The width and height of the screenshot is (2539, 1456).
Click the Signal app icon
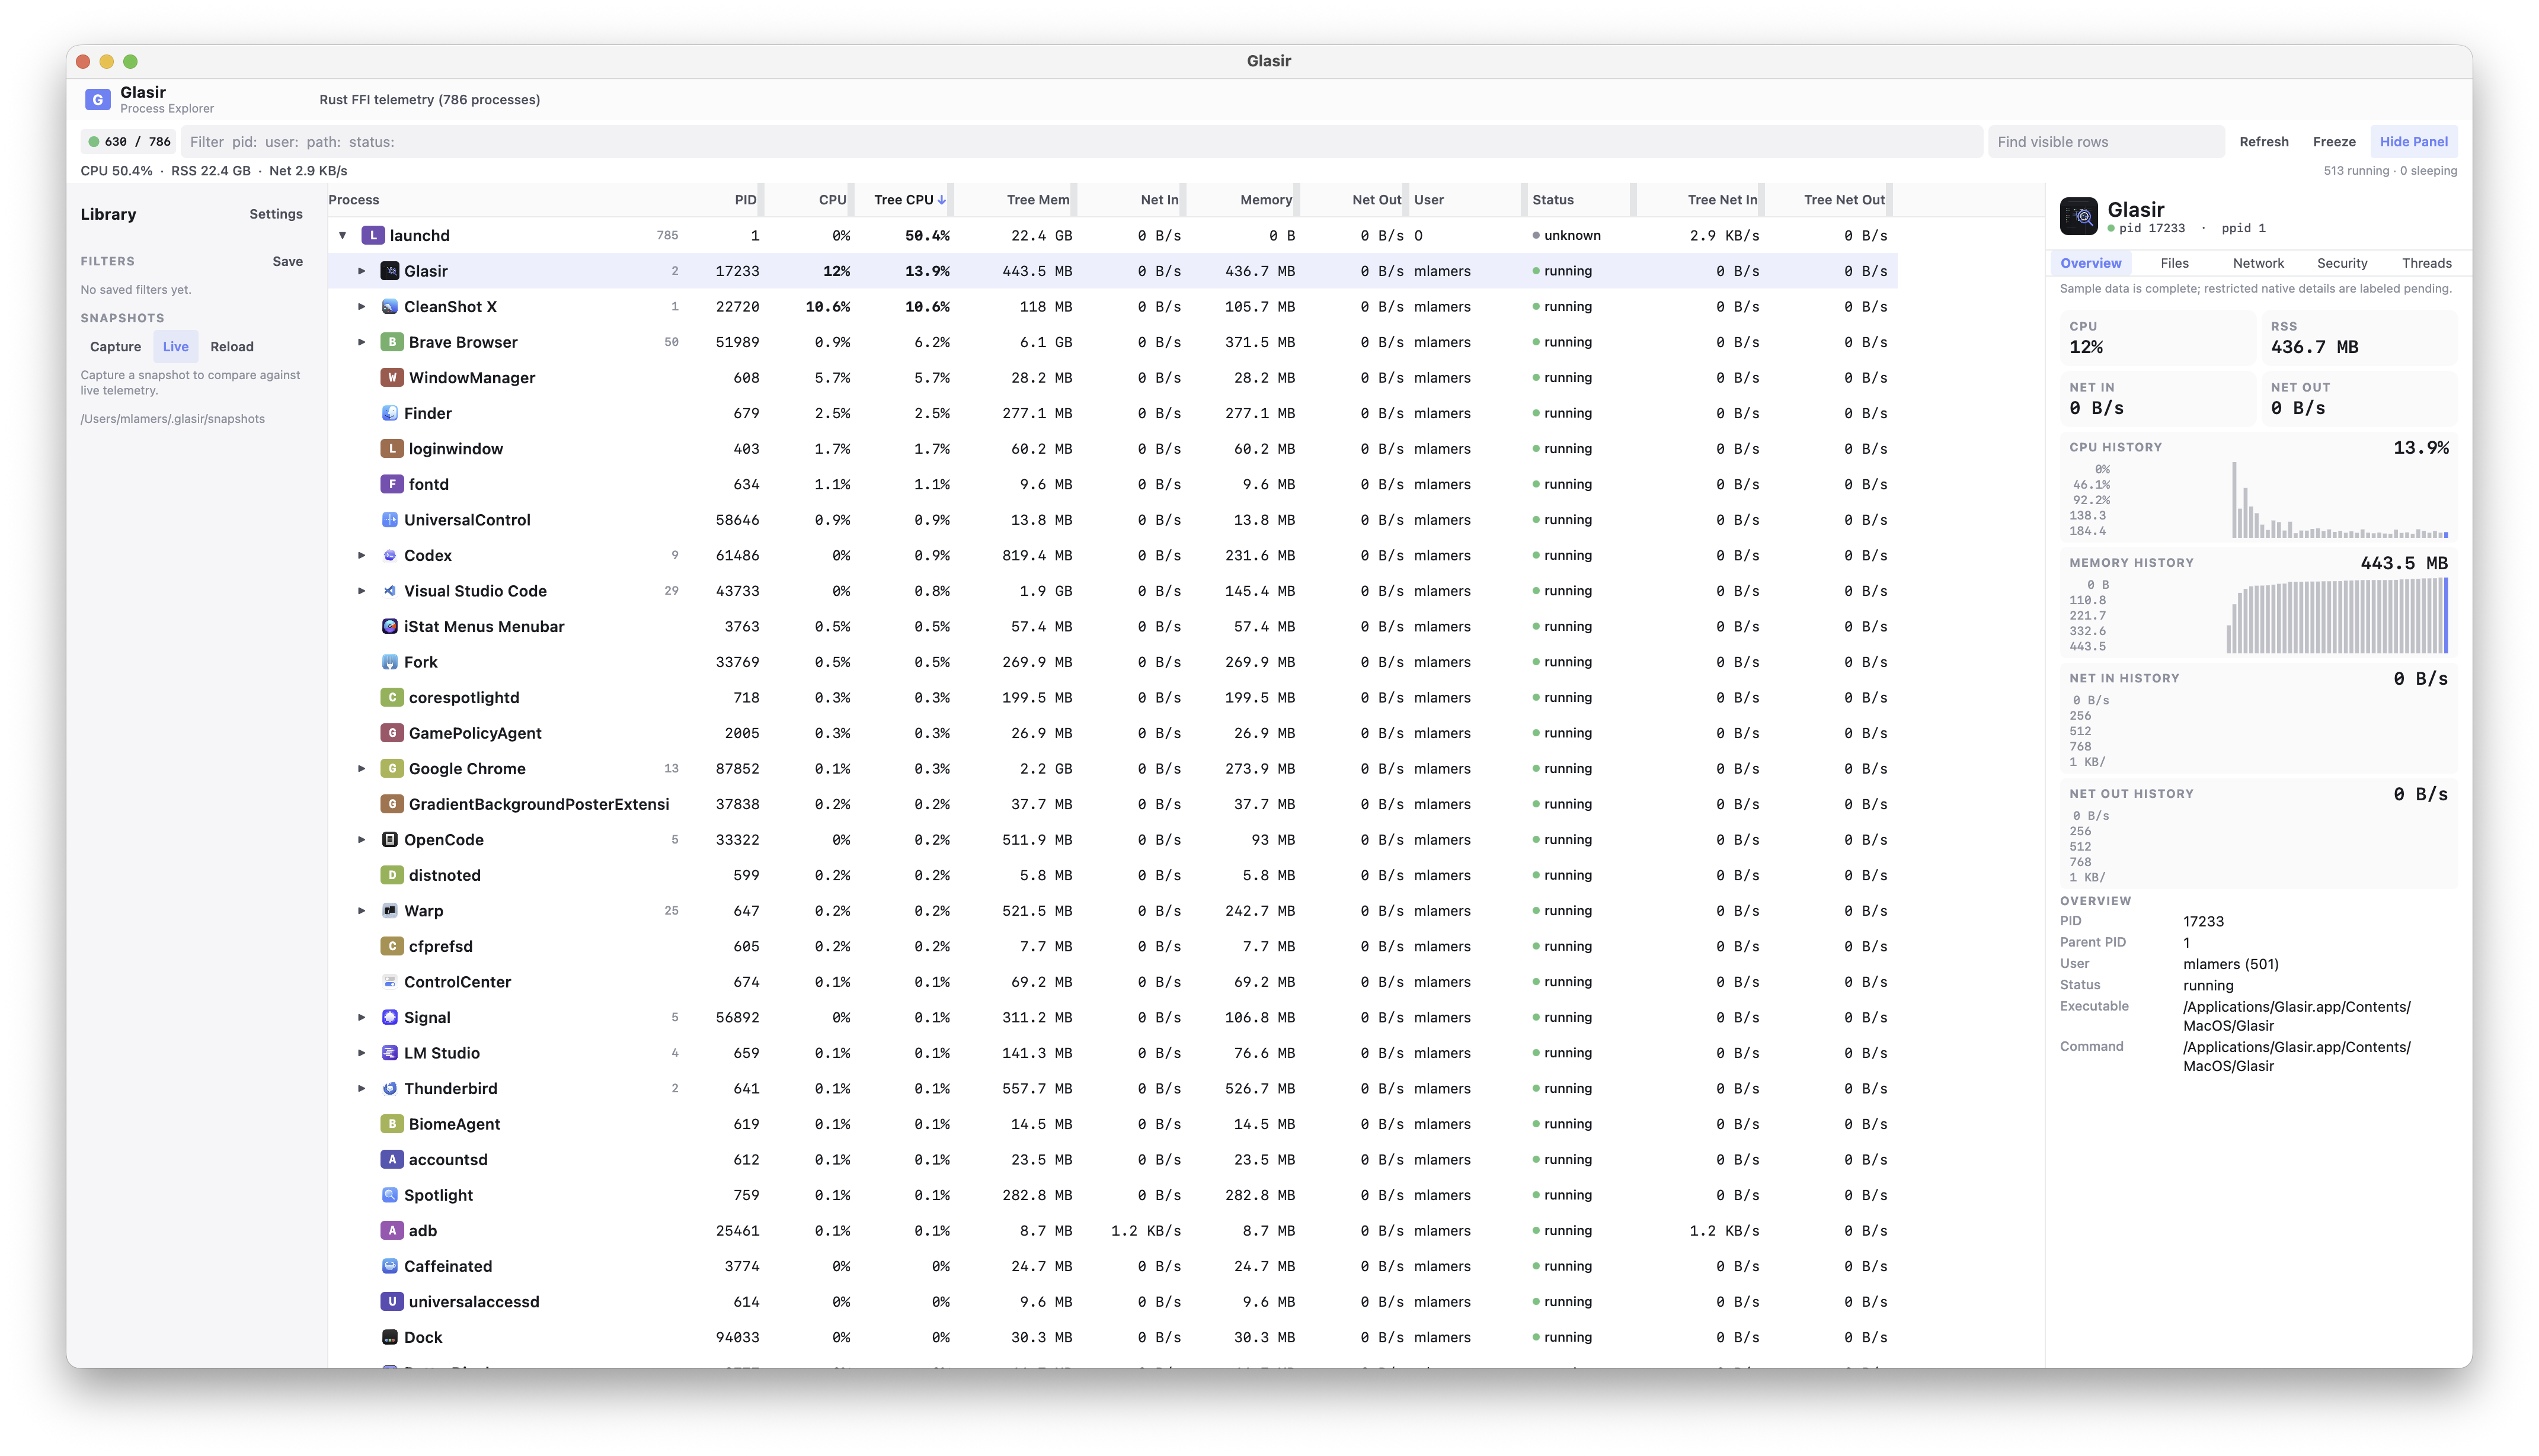390,1017
